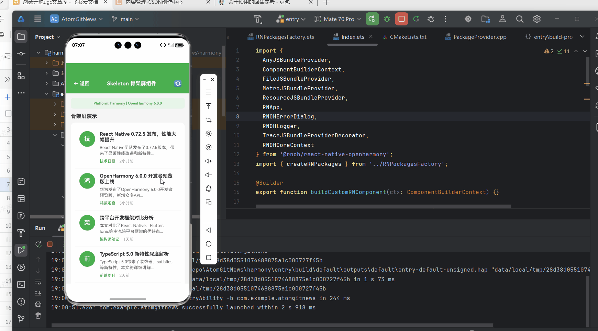Open the DevEco main hamburger menu

pos(38,19)
